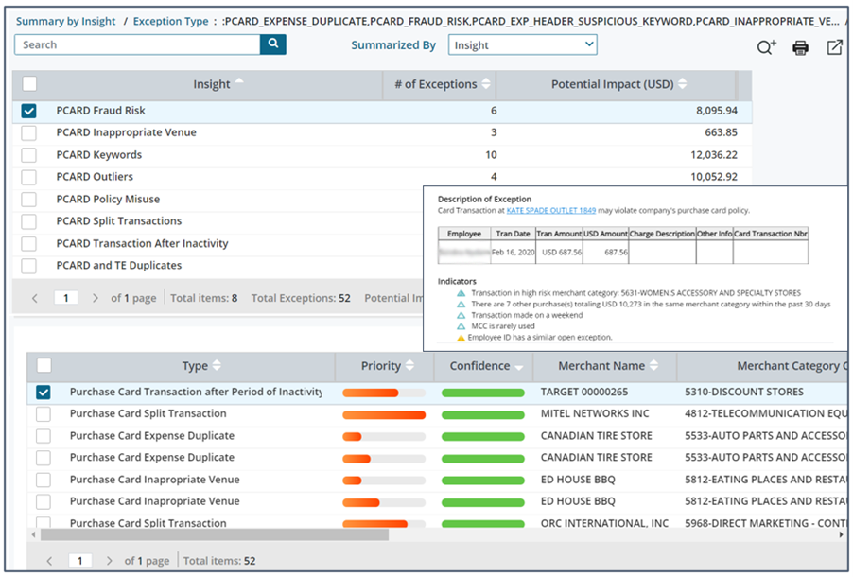Check the PCARD Split Transactions checkbox

coord(28,221)
